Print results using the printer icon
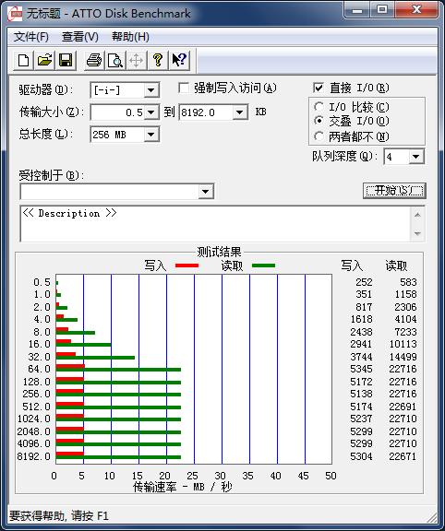Viewport: 445px width, 531px height. [x=94, y=60]
